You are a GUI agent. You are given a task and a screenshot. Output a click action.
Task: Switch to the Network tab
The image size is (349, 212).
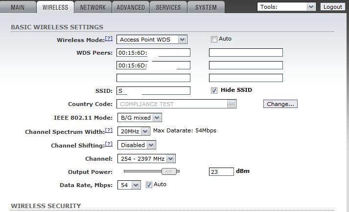pos(93,7)
